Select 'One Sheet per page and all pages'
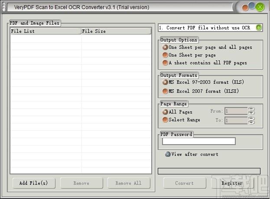This screenshot has height=199, width=270. [207, 47]
